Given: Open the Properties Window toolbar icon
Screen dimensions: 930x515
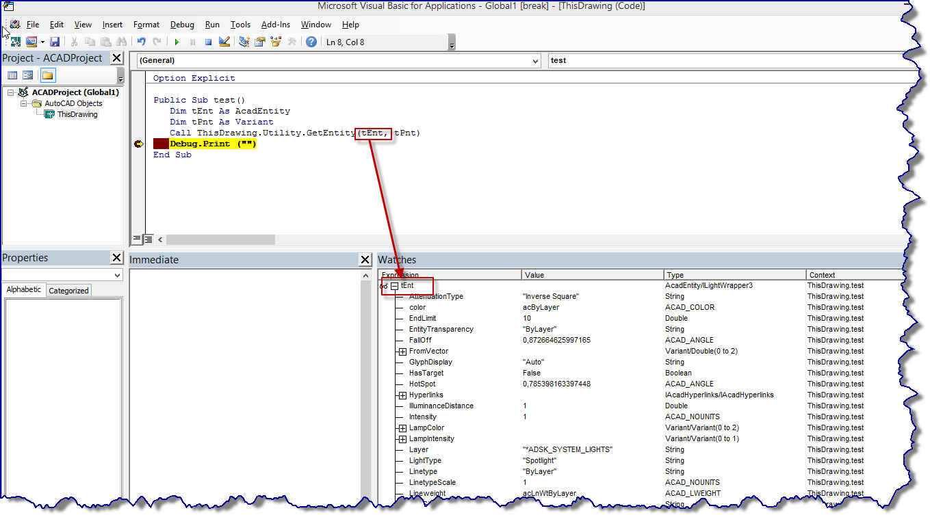Looking at the screenshot, I should coord(260,42).
